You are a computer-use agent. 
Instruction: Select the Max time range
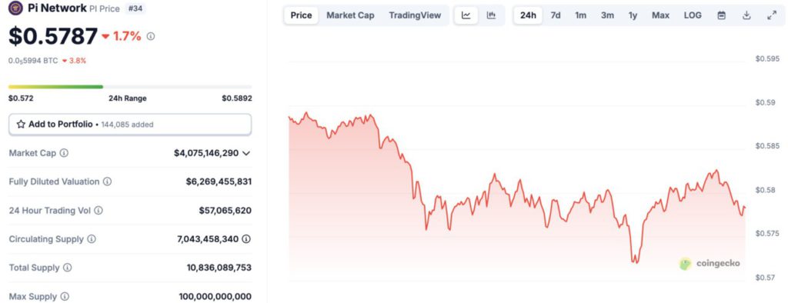tap(660, 15)
